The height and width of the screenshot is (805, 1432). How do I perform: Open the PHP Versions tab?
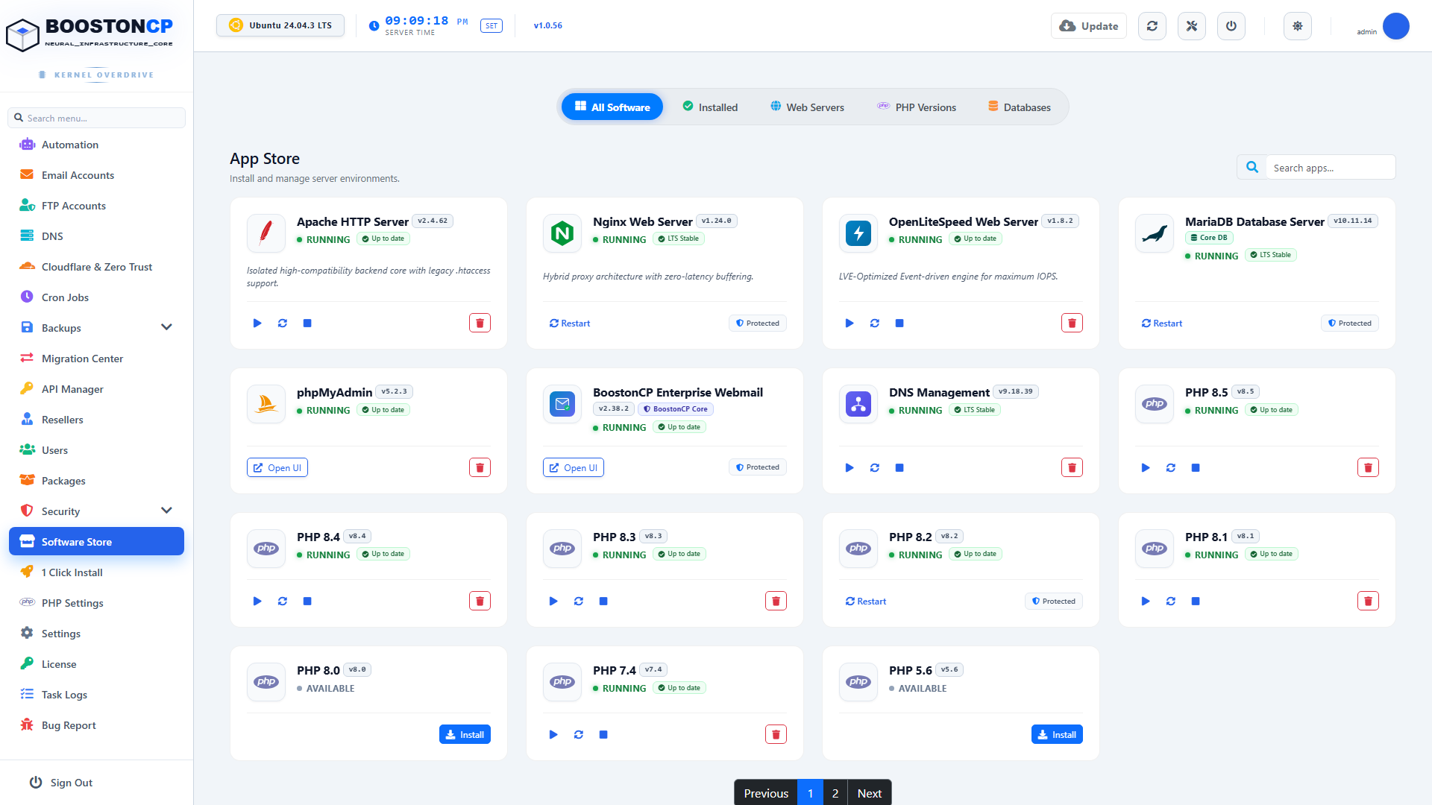click(x=917, y=107)
